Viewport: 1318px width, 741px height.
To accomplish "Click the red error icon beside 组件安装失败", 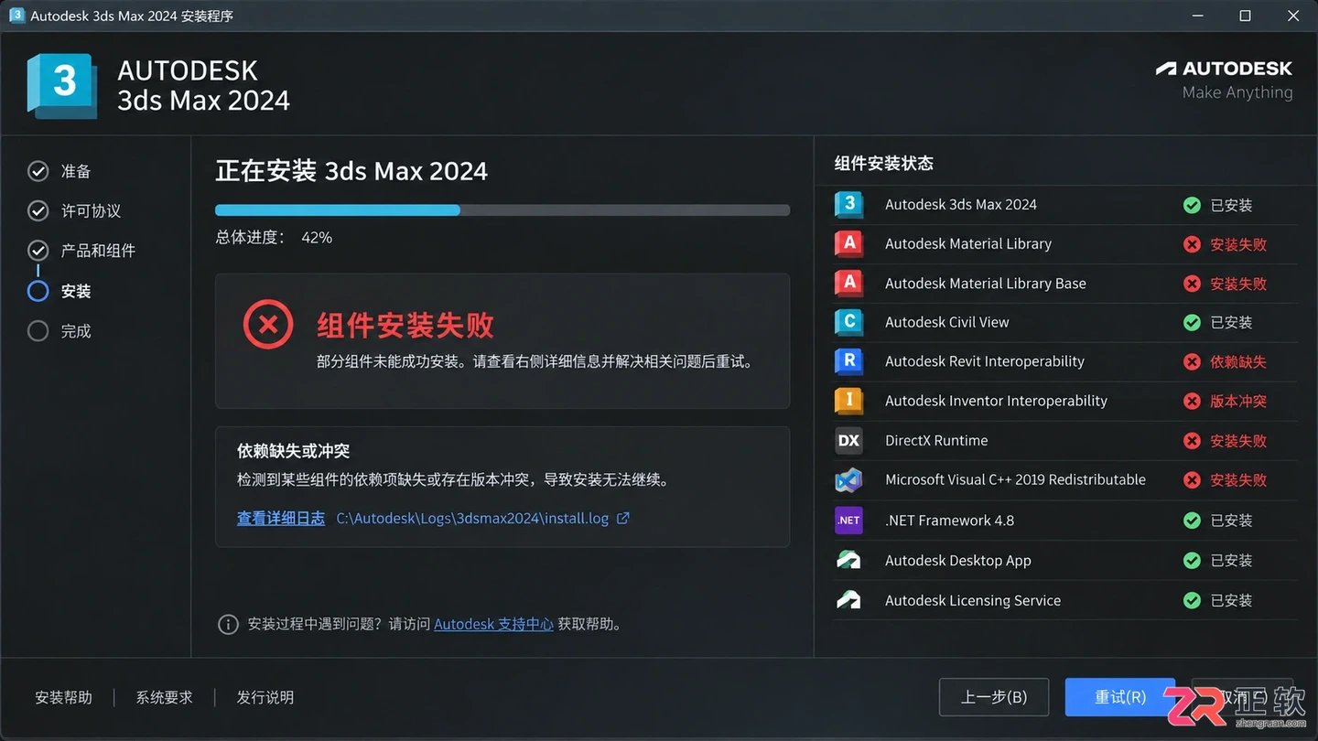I will (x=268, y=324).
